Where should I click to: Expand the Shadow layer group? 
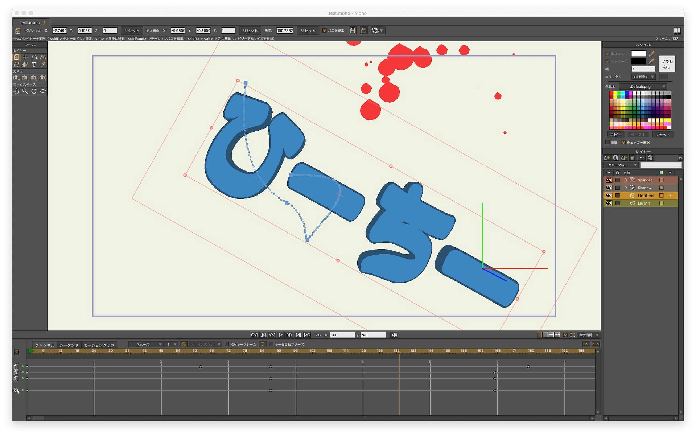point(626,188)
